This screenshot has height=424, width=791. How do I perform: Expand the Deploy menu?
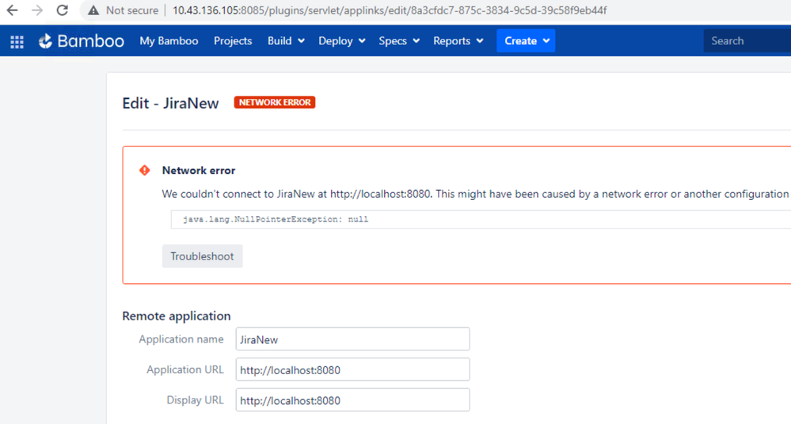click(341, 41)
